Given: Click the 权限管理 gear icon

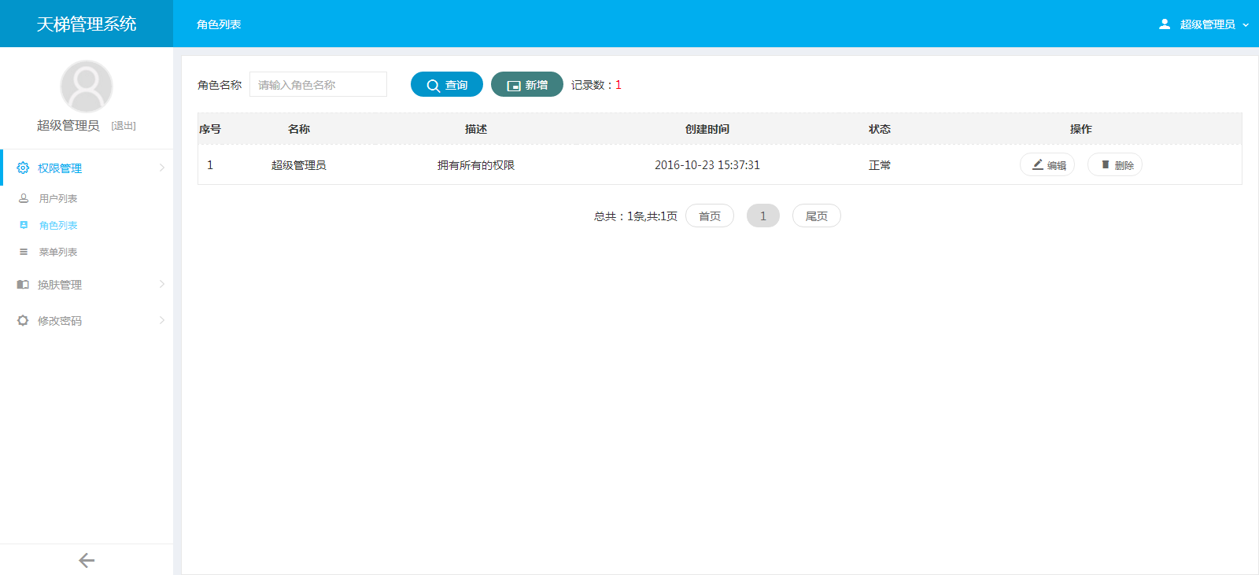Looking at the screenshot, I should coord(23,168).
